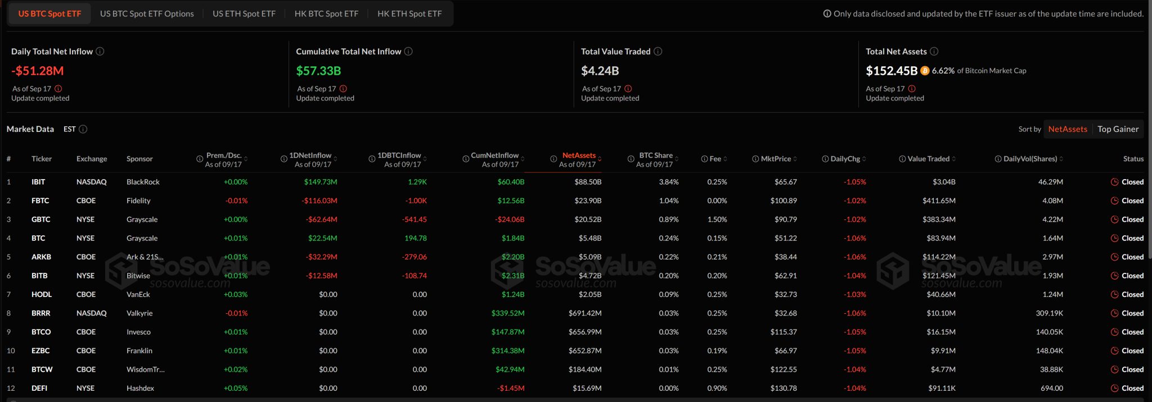Open the IBIT ticker link
This screenshot has height=402, width=1152.
click(x=38, y=182)
